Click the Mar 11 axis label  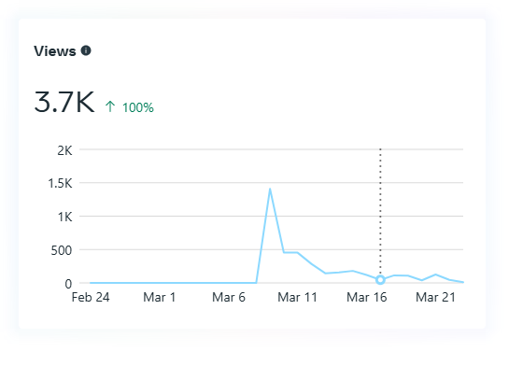pyautogui.click(x=298, y=297)
